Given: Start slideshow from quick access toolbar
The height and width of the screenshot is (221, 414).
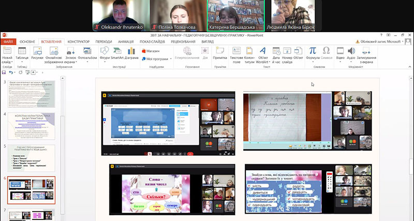Looking at the screenshot, I should (27, 72).
